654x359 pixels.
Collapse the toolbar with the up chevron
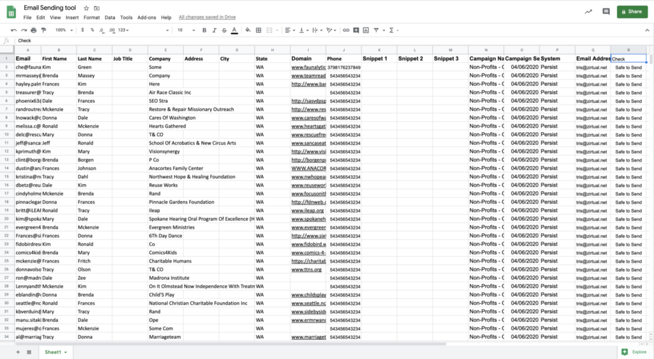pyautogui.click(x=647, y=30)
